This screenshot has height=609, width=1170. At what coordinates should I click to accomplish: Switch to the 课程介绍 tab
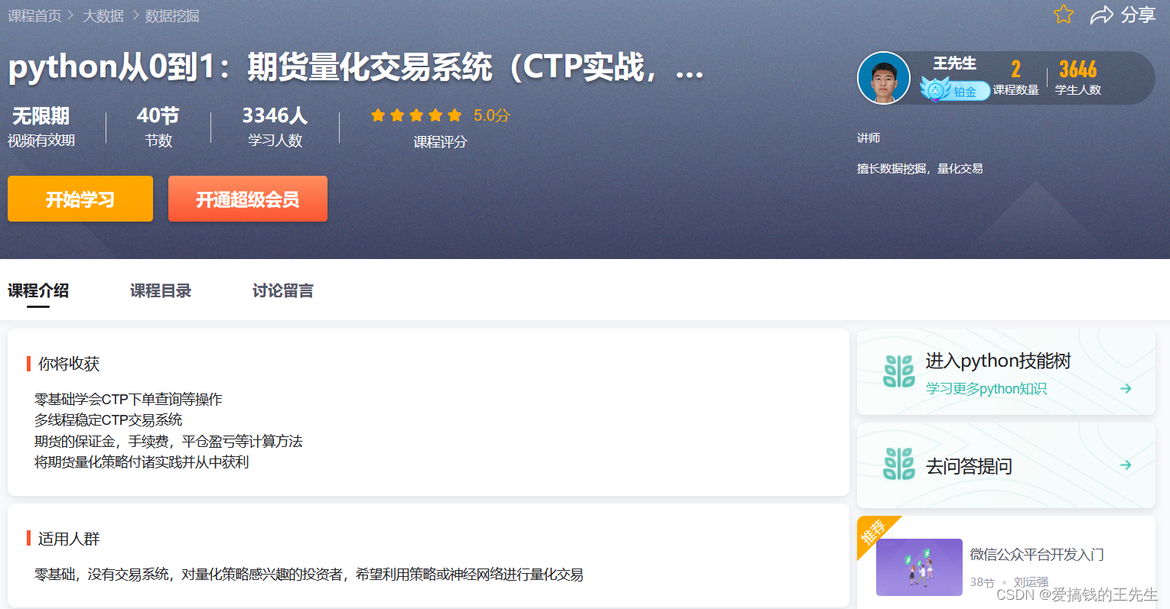click(x=38, y=290)
